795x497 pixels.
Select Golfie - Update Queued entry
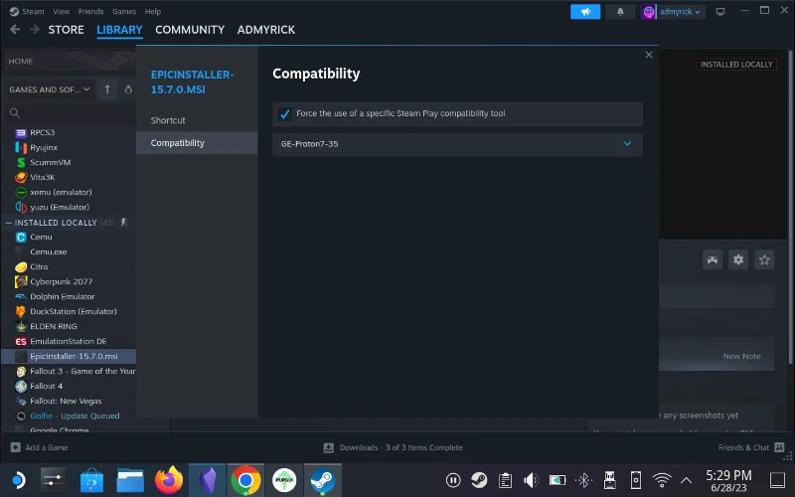click(x=75, y=416)
